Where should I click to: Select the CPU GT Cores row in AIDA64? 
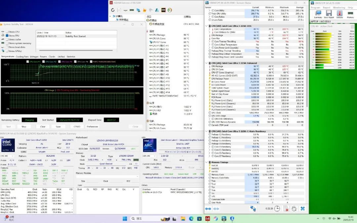coord(174,42)
